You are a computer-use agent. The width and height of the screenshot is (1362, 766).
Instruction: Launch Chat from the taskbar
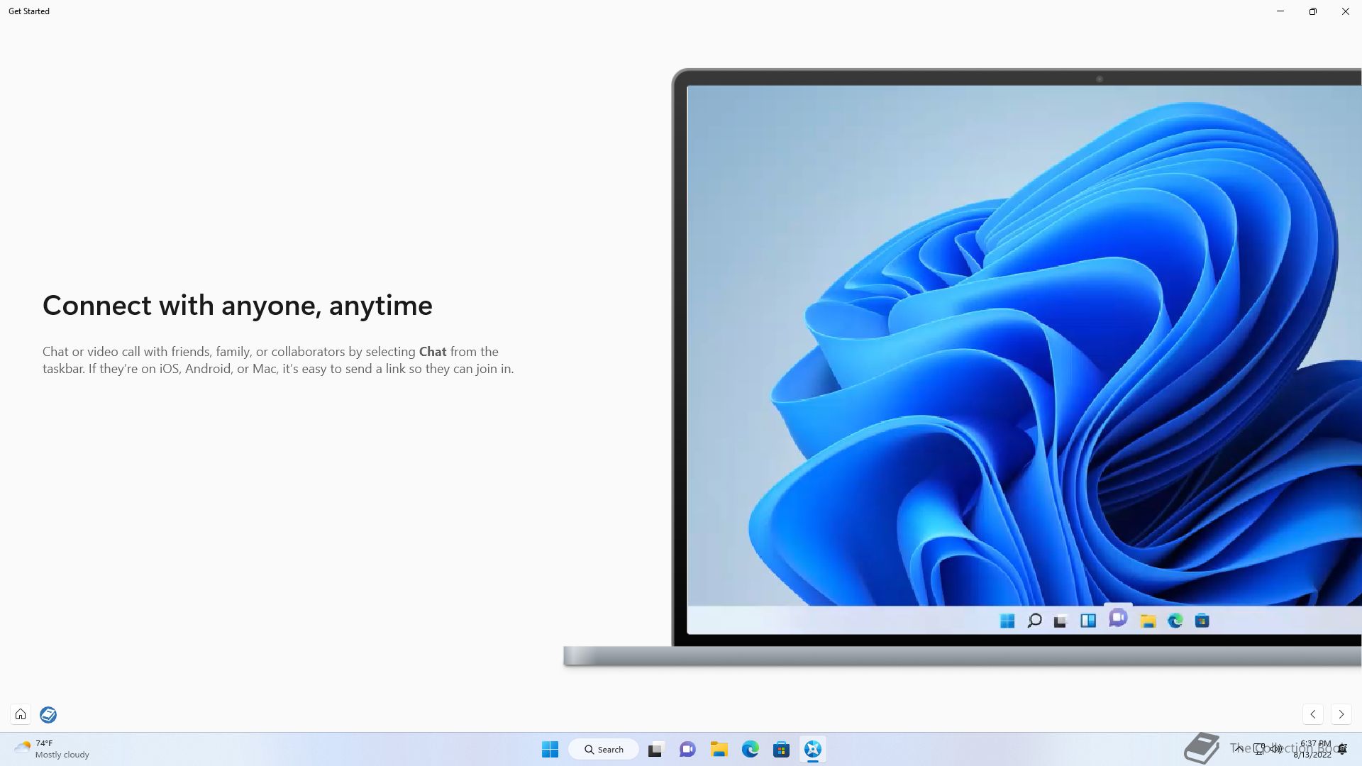point(687,749)
